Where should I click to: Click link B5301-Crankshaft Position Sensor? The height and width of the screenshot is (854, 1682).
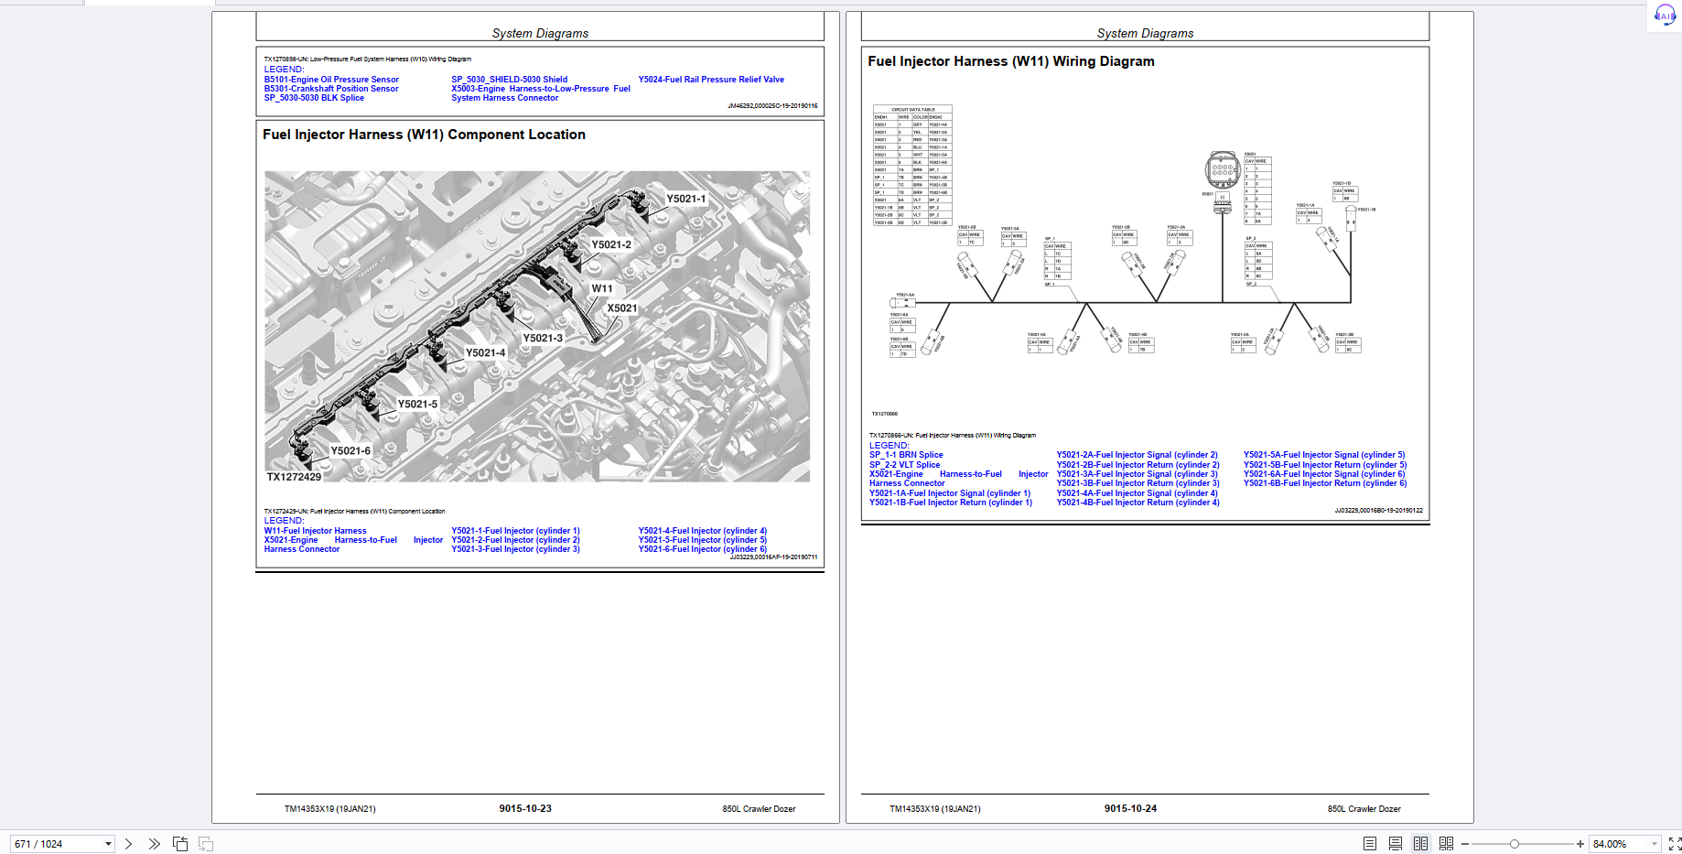coord(331,89)
